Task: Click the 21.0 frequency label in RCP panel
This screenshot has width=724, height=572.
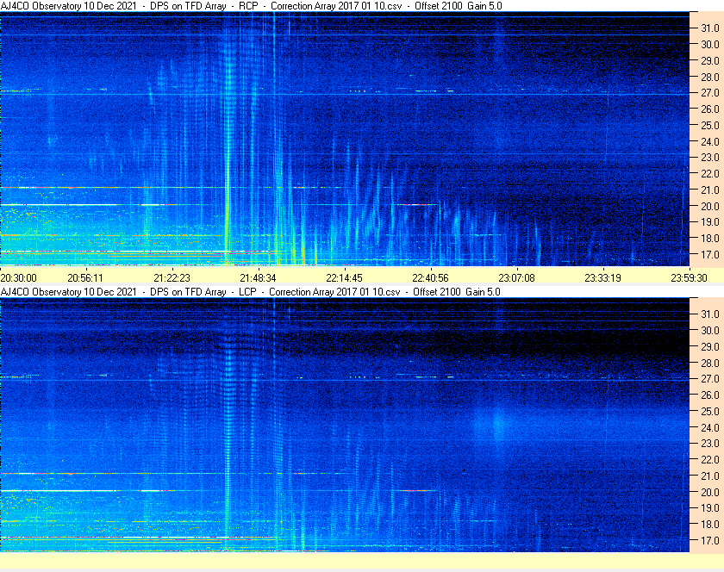Action: (710, 190)
